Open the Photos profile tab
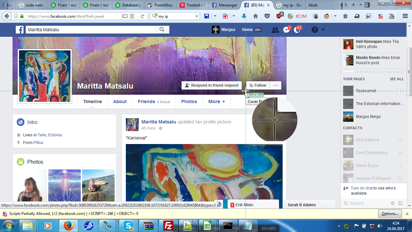Image resolution: width=412 pixels, height=232 pixels. 189,101
